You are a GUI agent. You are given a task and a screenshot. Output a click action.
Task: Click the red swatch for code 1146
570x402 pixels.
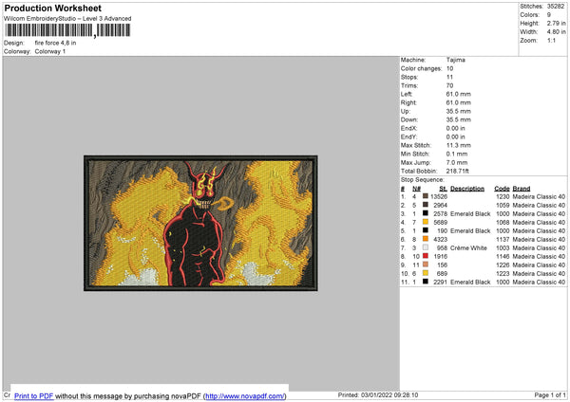pos(426,256)
